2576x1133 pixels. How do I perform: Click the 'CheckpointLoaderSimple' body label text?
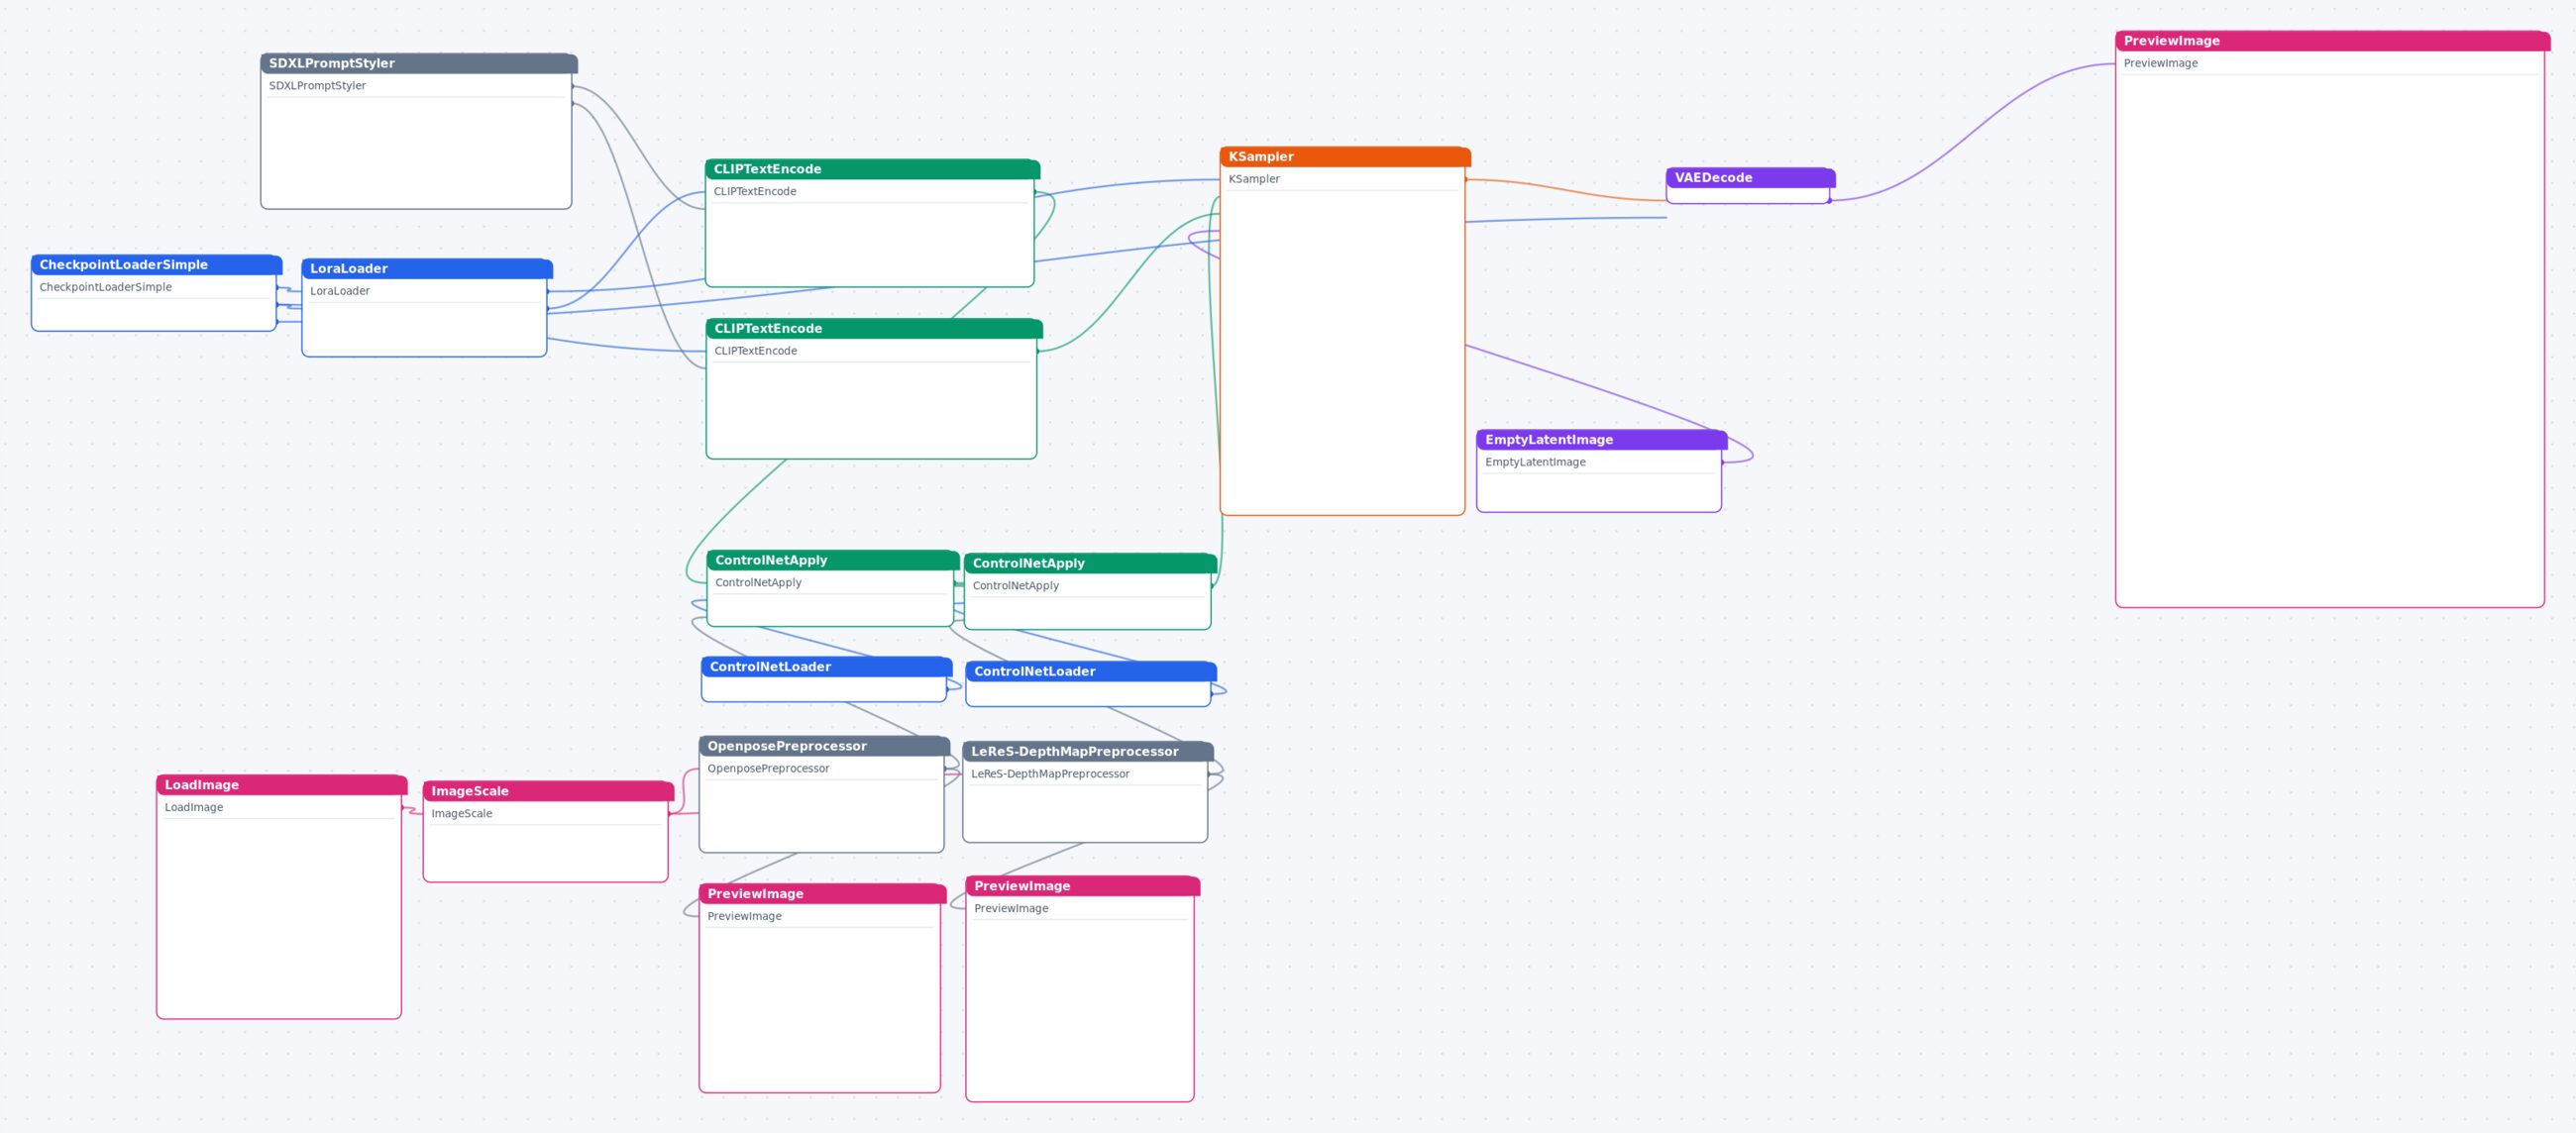105,287
